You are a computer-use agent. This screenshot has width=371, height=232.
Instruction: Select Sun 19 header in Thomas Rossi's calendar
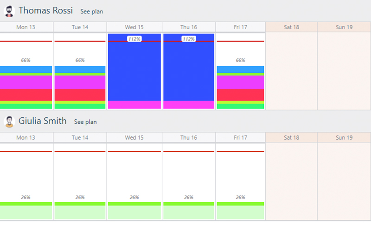tap(344, 27)
